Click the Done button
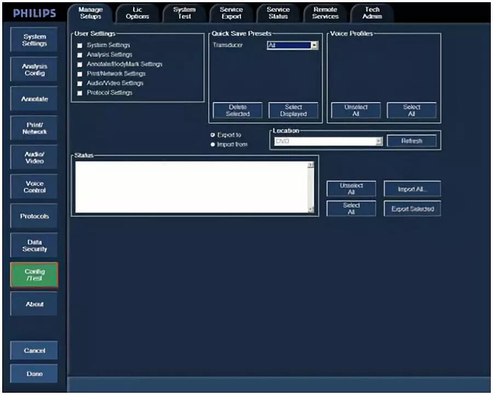 pyautogui.click(x=34, y=373)
